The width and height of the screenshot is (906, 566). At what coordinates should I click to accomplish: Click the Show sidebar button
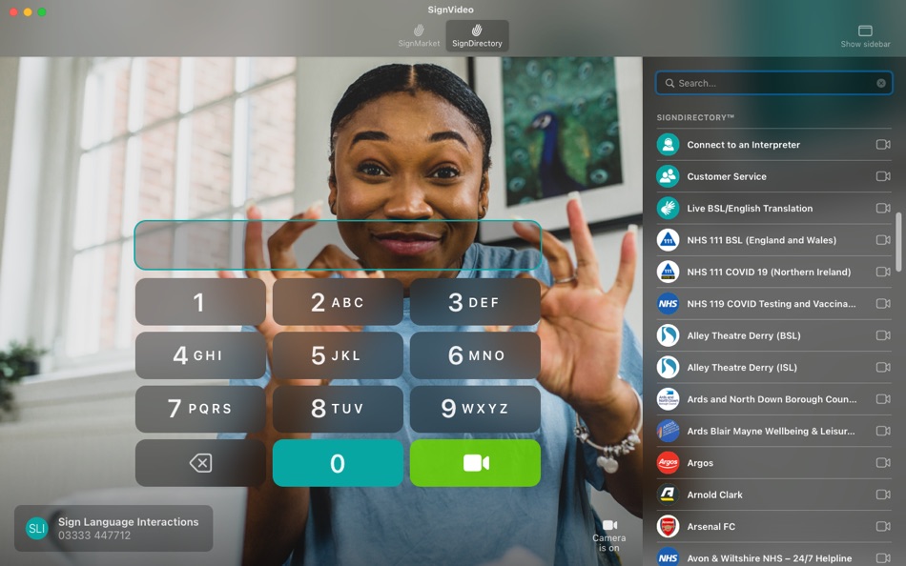coord(865,36)
